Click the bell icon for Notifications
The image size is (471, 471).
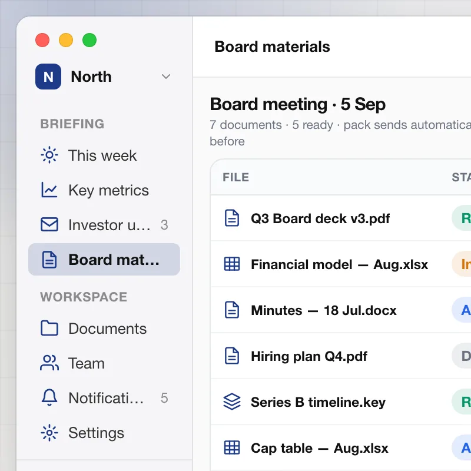(49, 398)
